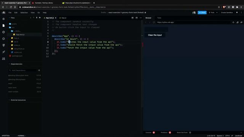Click the Fork button
Image resolution: width=244 pixels, height=137 pixels.
click(212, 13)
